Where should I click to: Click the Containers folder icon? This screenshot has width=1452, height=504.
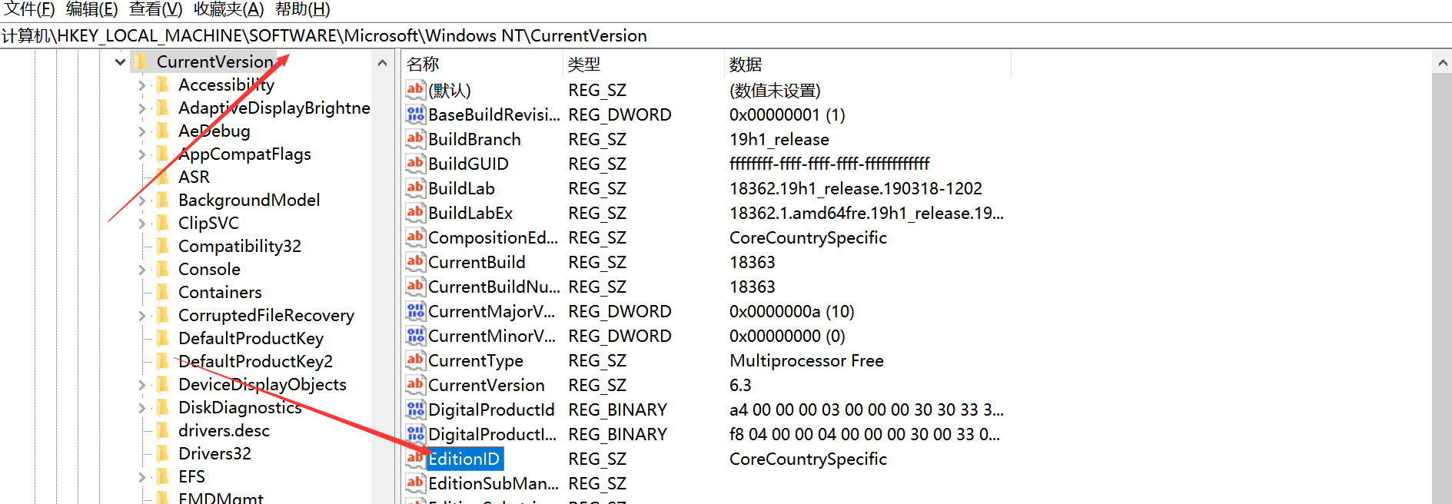[x=163, y=292]
